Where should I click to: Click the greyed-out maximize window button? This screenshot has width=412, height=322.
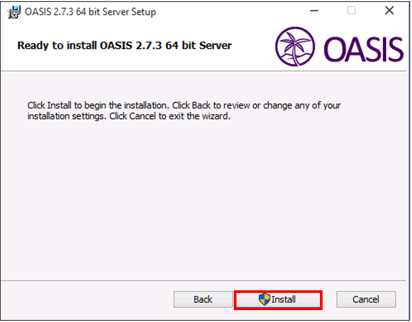pos(351,11)
